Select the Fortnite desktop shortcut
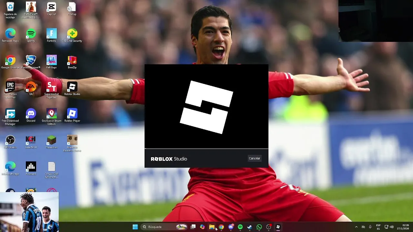Screen dimensions: 413x232 coord(52,35)
